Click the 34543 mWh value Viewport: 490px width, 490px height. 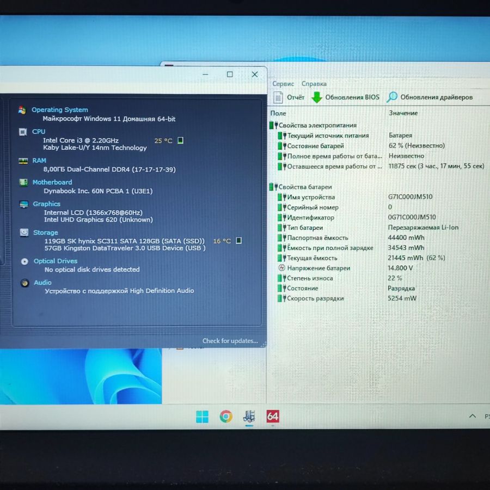click(406, 248)
